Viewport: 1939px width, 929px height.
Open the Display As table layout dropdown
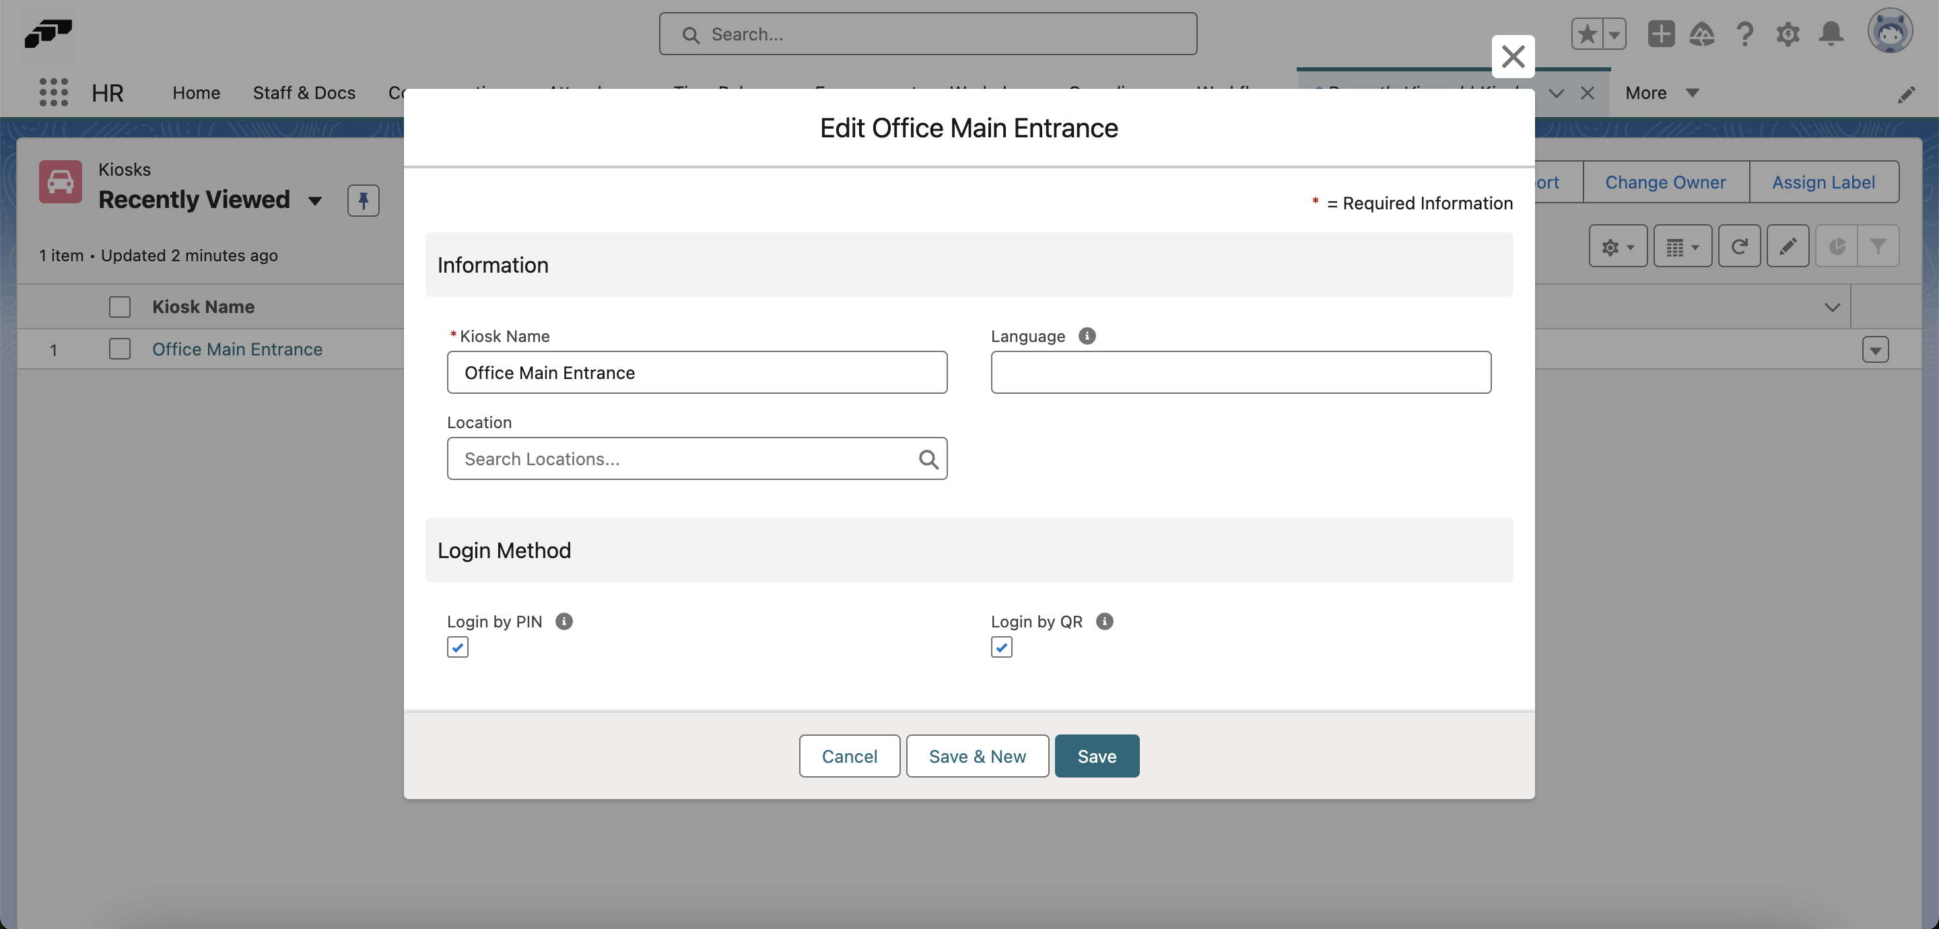coord(1682,246)
